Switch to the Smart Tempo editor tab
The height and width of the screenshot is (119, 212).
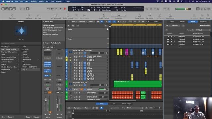127,104
